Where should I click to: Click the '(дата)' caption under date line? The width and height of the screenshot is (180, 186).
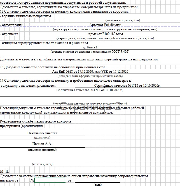tap(98, 185)
